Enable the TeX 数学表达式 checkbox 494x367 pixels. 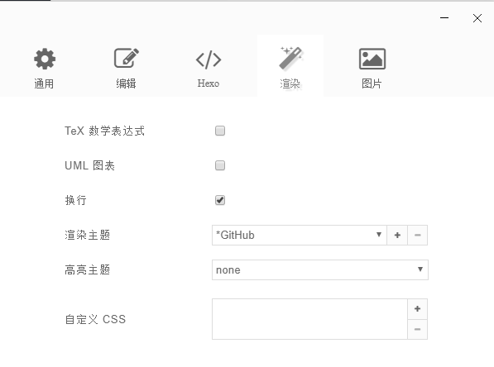[220, 131]
